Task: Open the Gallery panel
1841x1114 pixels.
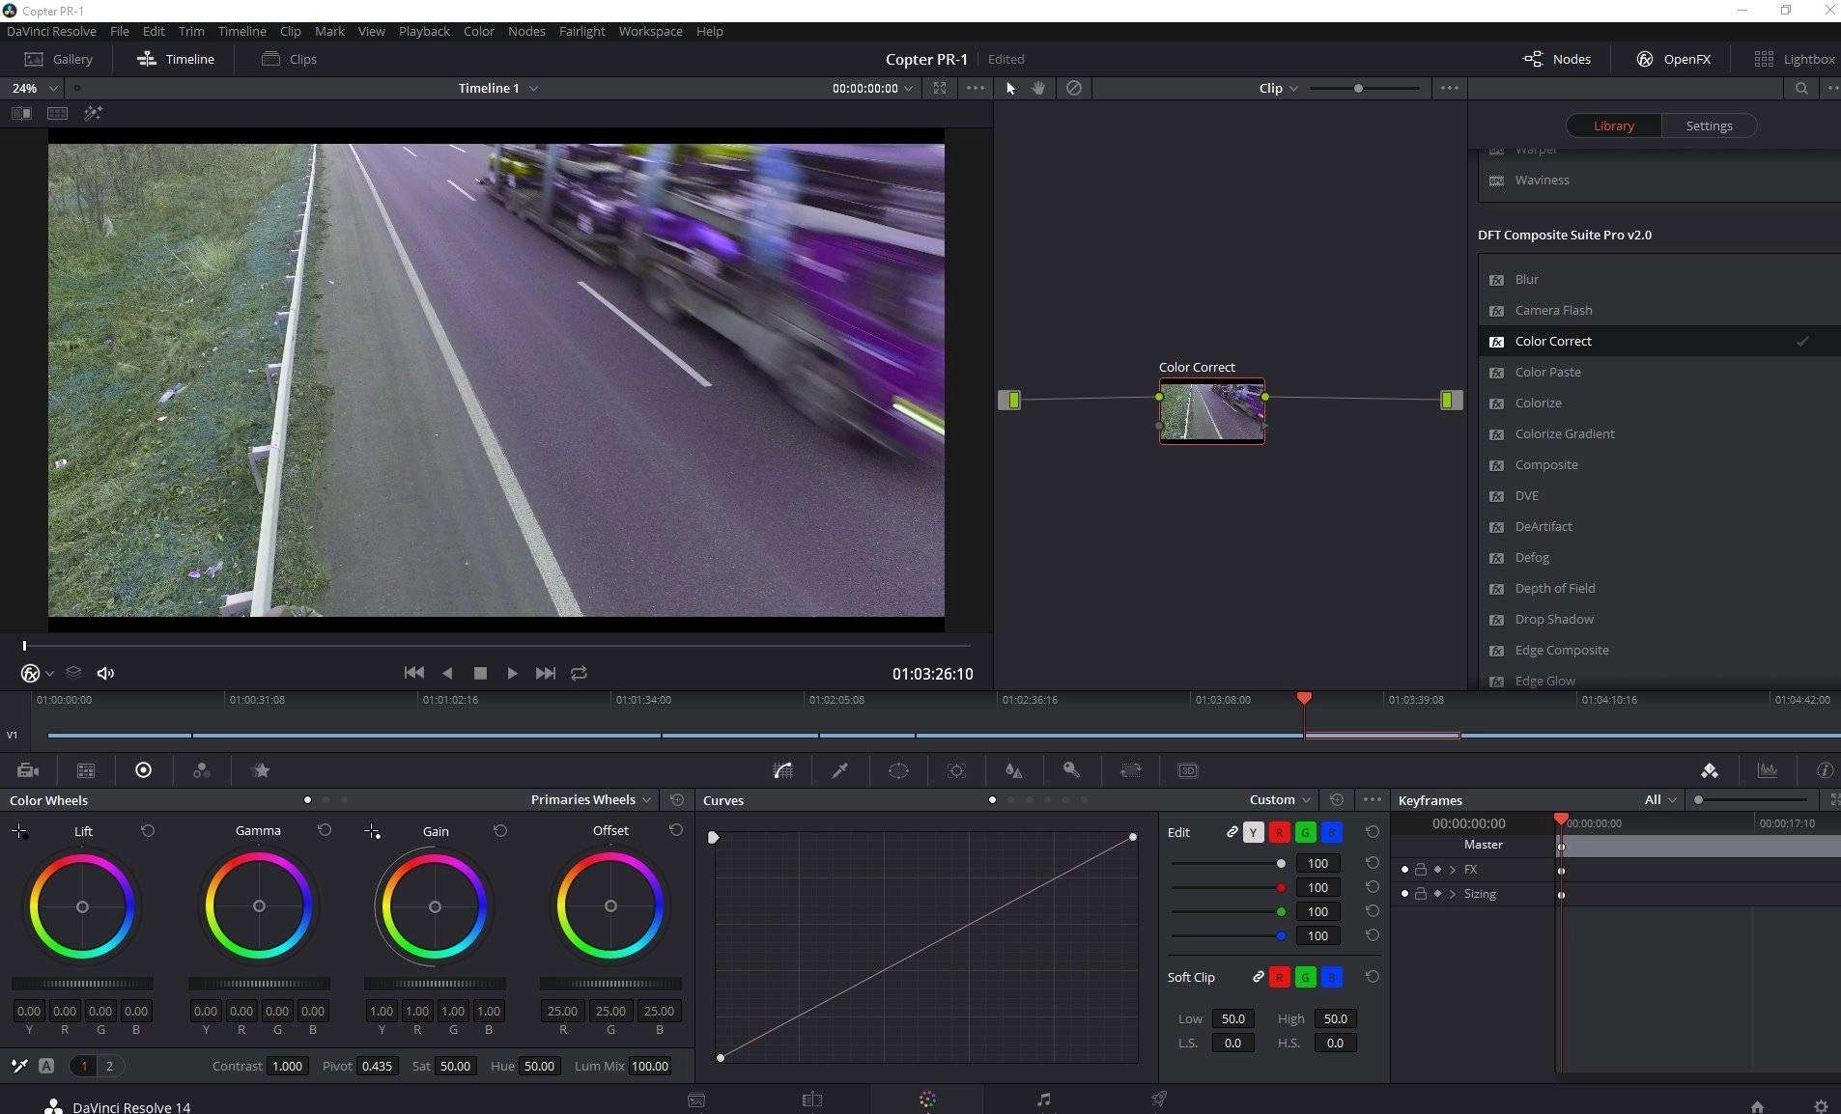Action: coord(58,59)
